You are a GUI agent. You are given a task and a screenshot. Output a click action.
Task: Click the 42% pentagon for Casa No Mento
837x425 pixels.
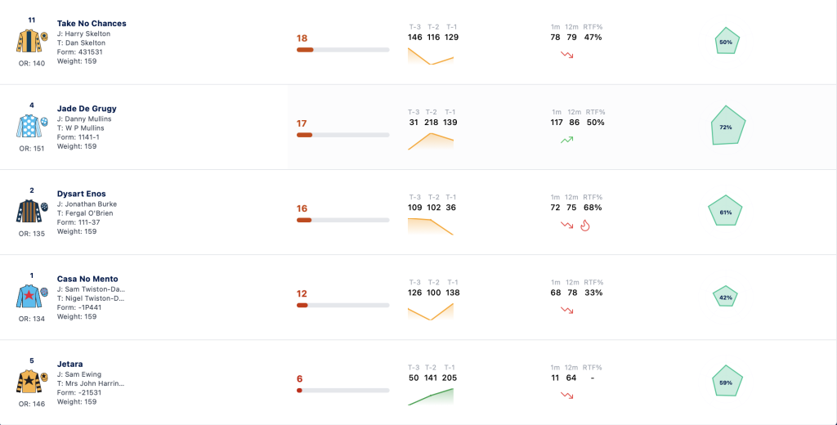[x=725, y=297]
